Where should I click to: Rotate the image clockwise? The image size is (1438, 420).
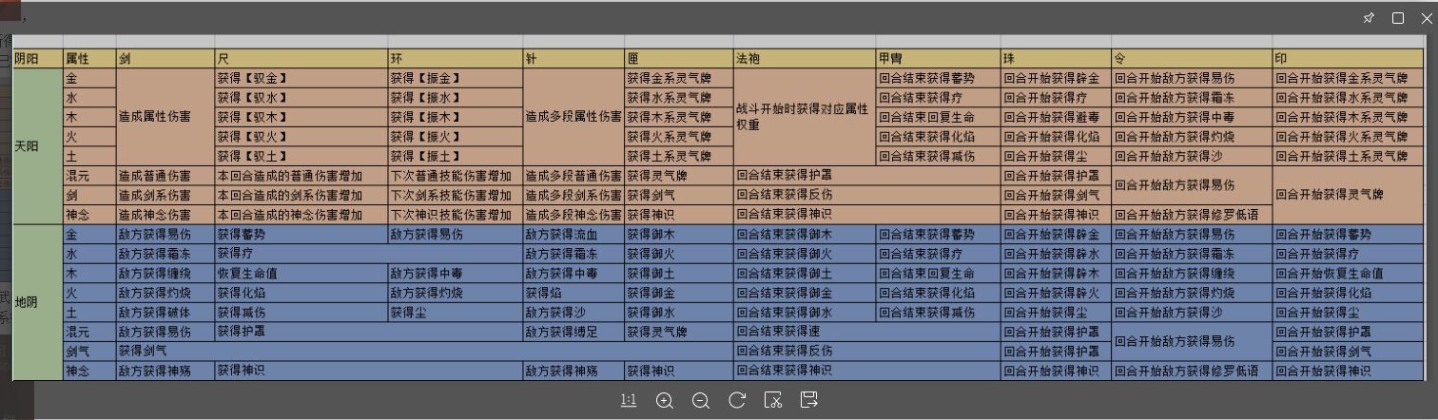[737, 401]
